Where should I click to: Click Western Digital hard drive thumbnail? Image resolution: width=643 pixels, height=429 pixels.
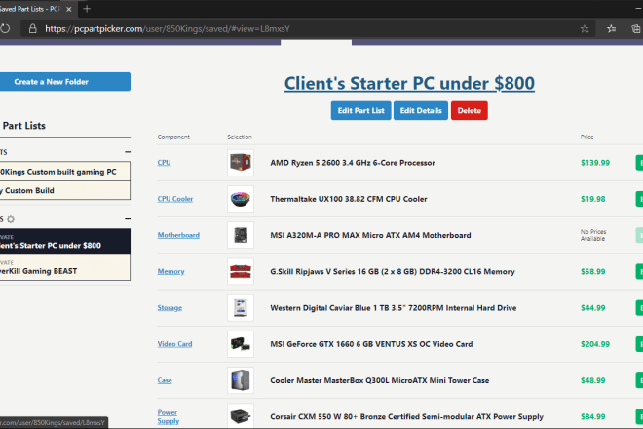click(x=241, y=308)
